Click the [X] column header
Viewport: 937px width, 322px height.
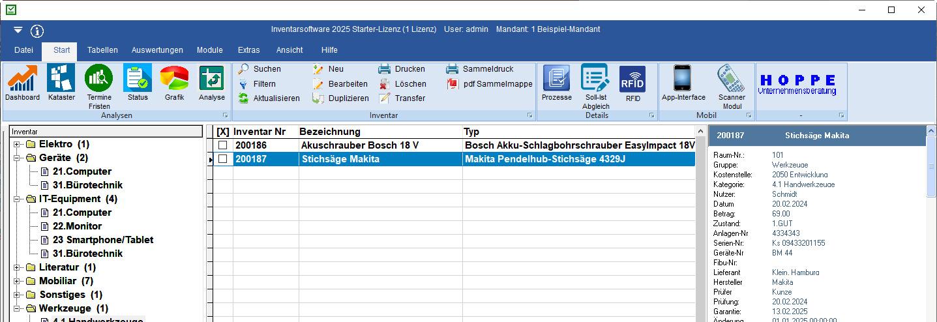coord(223,132)
